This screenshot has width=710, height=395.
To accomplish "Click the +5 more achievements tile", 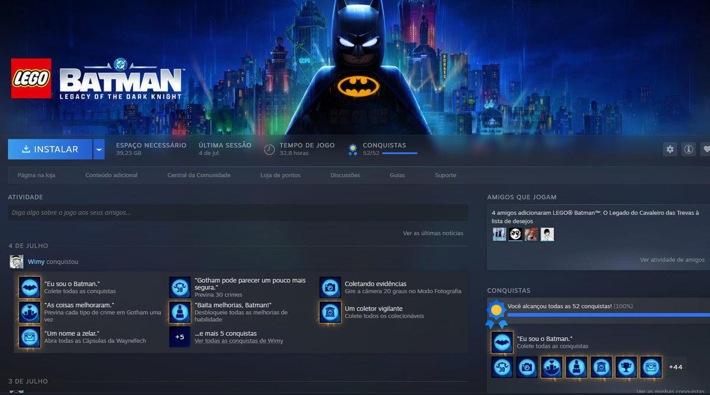I will click(180, 336).
